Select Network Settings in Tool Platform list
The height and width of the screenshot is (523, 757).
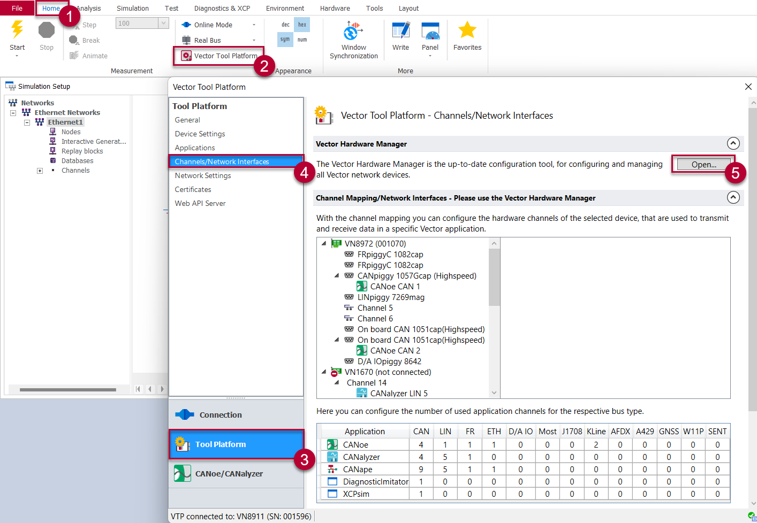[x=203, y=175]
